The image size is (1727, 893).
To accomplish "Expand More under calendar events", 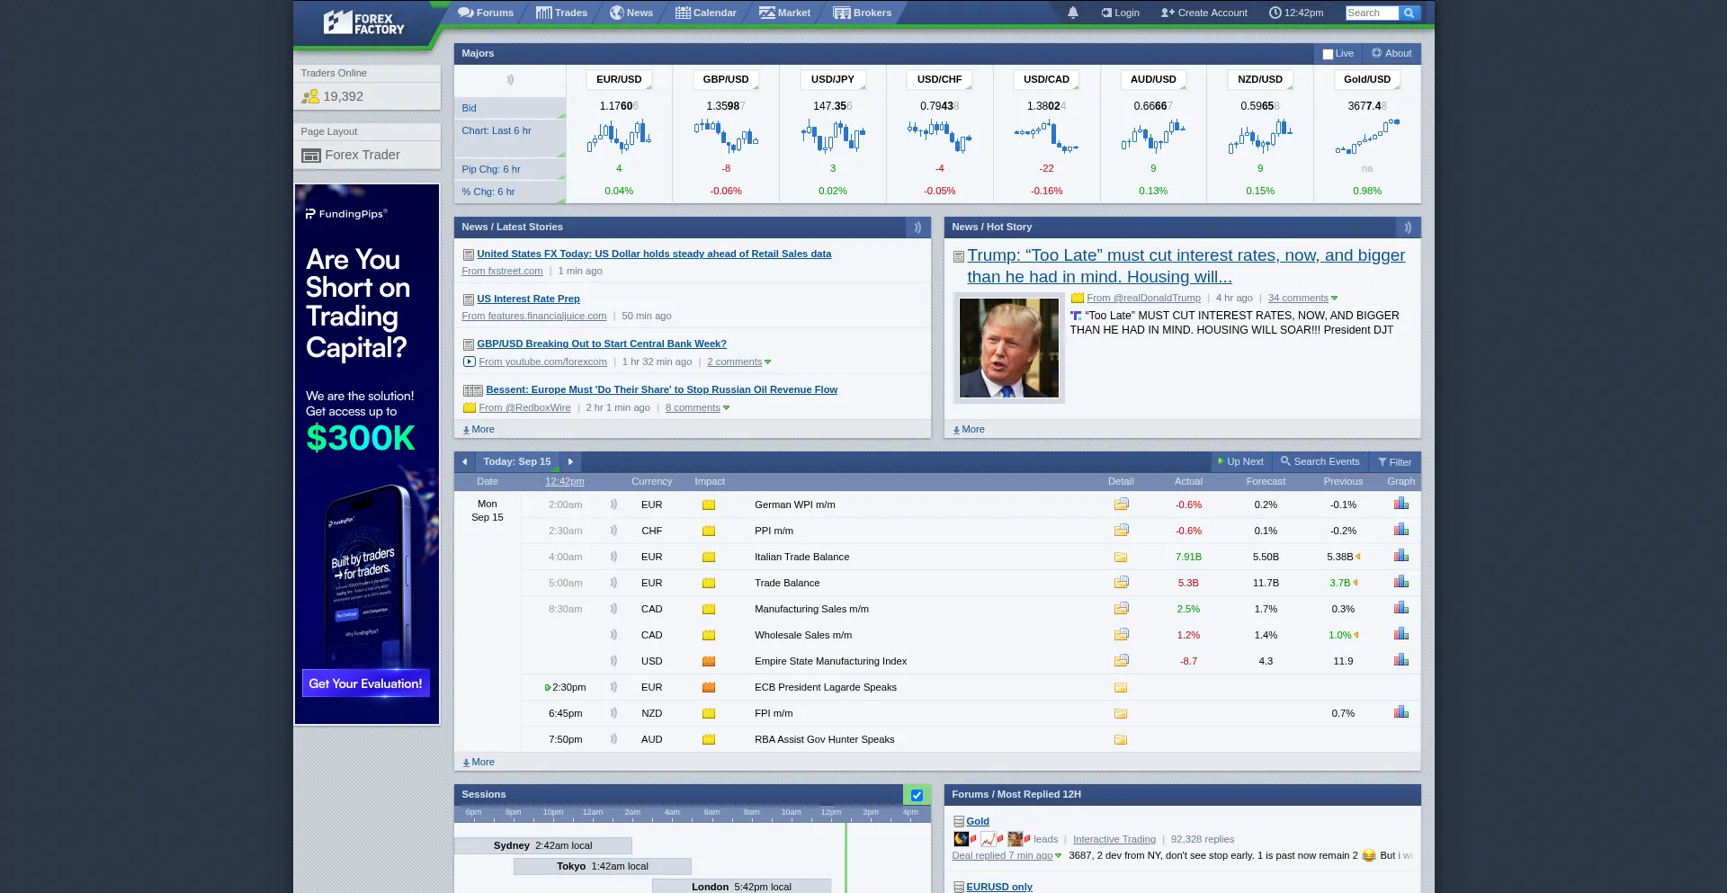I will click(x=479, y=762).
